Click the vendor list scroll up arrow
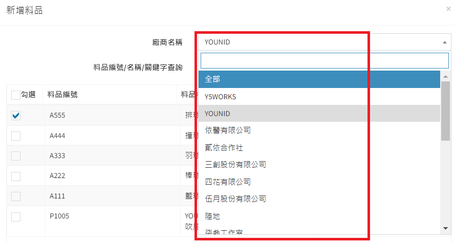This screenshot has width=454, height=244. pos(445,76)
